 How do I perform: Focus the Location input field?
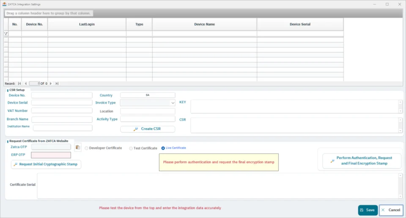pyautogui.click(x=148, y=111)
